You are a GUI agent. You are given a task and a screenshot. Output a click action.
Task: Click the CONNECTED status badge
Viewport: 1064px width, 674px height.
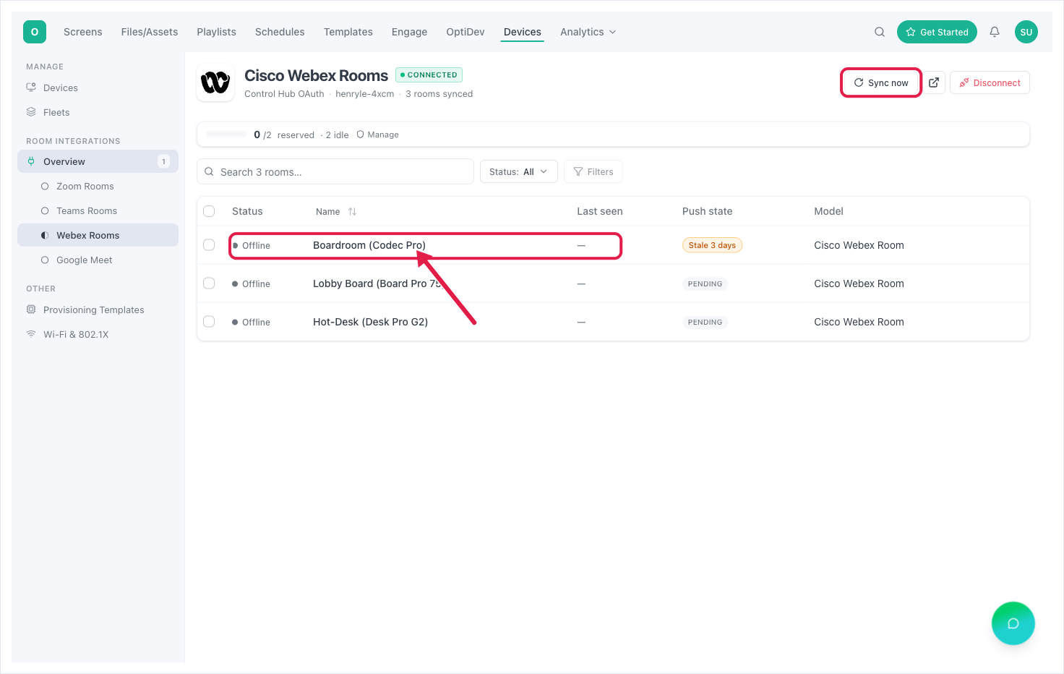pos(429,74)
